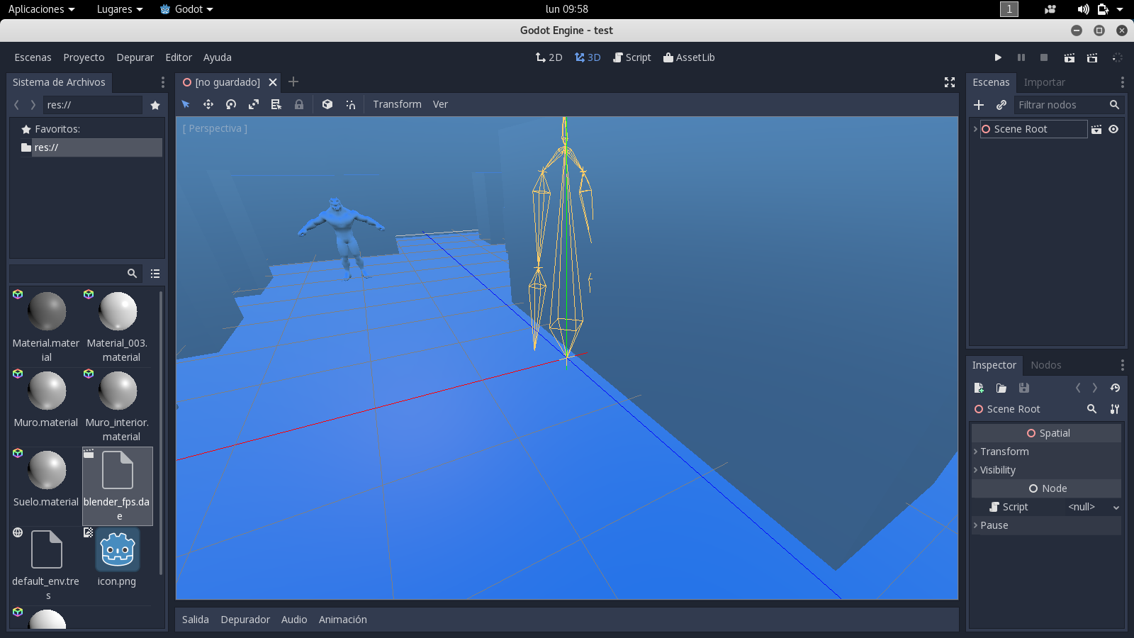The image size is (1134, 638).
Task: Open the Animación bottom panel
Action: click(x=343, y=620)
